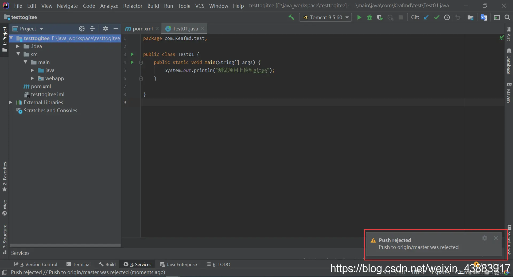Locate opened file in Project panel
Image resolution: width=513 pixels, height=277 pixels.
[x=82, y=29]
